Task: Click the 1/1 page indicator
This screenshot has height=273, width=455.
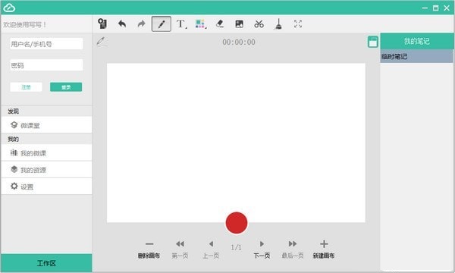Action: 236,247
